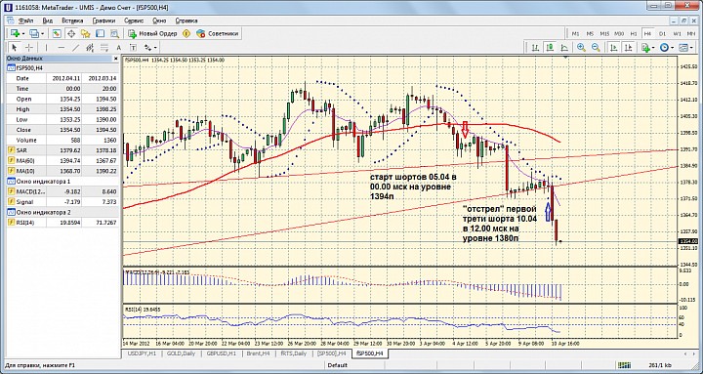Viewport: 703px width, 374px height.
Task: Toggle candlestick chart mode
Action: [x=550, y=47]
